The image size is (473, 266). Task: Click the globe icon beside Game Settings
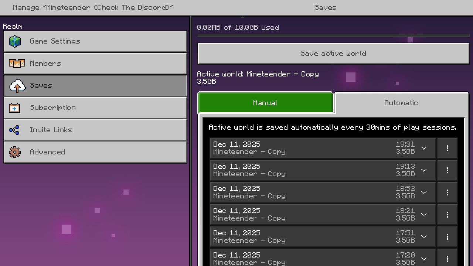pyautogui.click(x=15, y=41)
